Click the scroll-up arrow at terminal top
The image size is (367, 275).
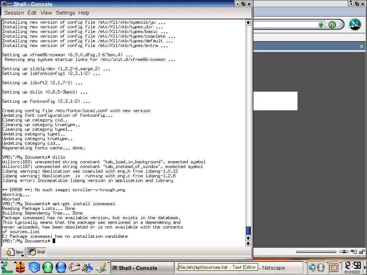click(x=248, y=23)
